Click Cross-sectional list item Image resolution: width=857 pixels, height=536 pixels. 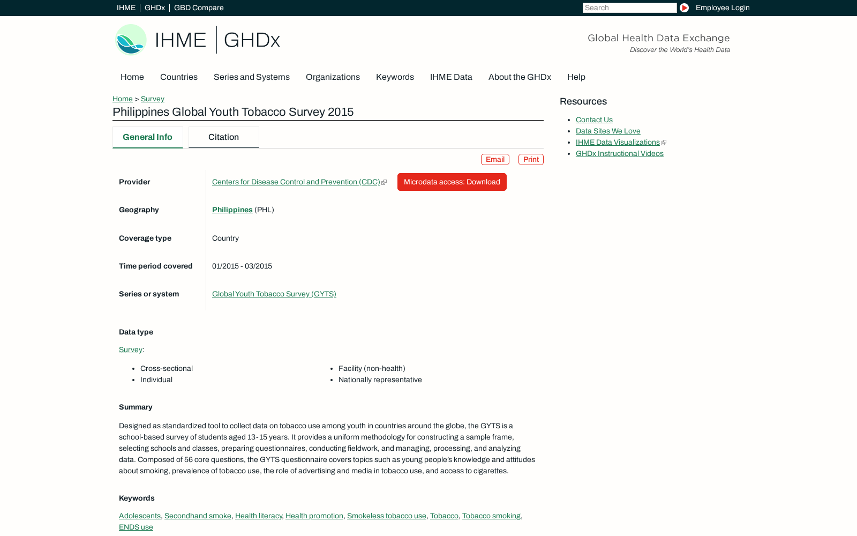167,368
